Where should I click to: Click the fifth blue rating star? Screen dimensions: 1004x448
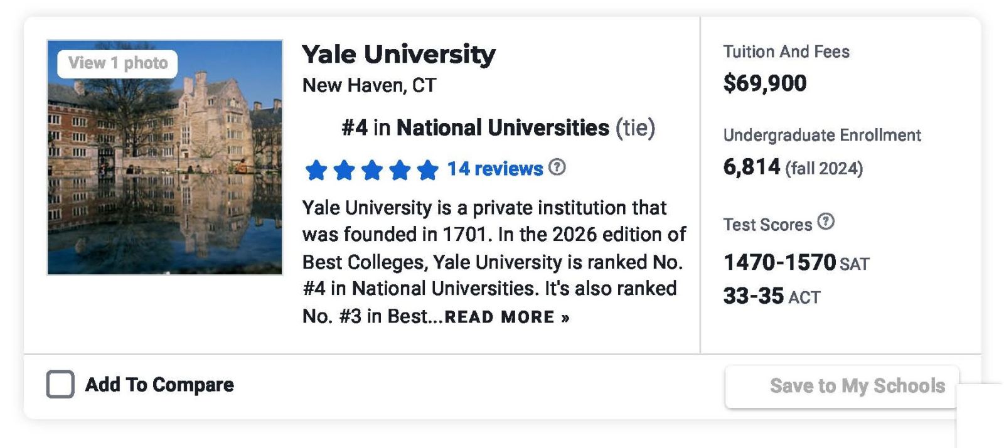428,170
